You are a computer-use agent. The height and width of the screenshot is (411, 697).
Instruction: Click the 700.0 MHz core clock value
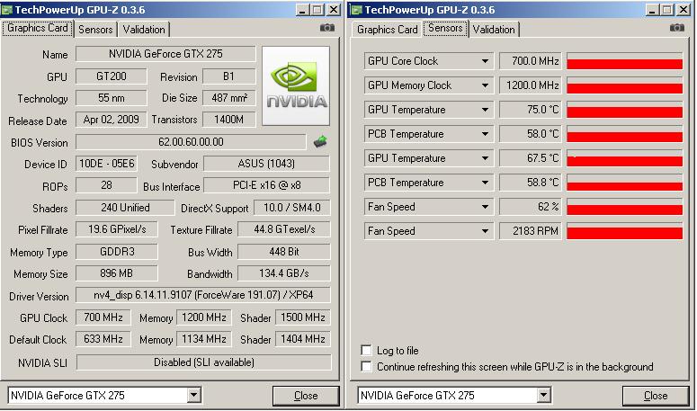point(531,61)
